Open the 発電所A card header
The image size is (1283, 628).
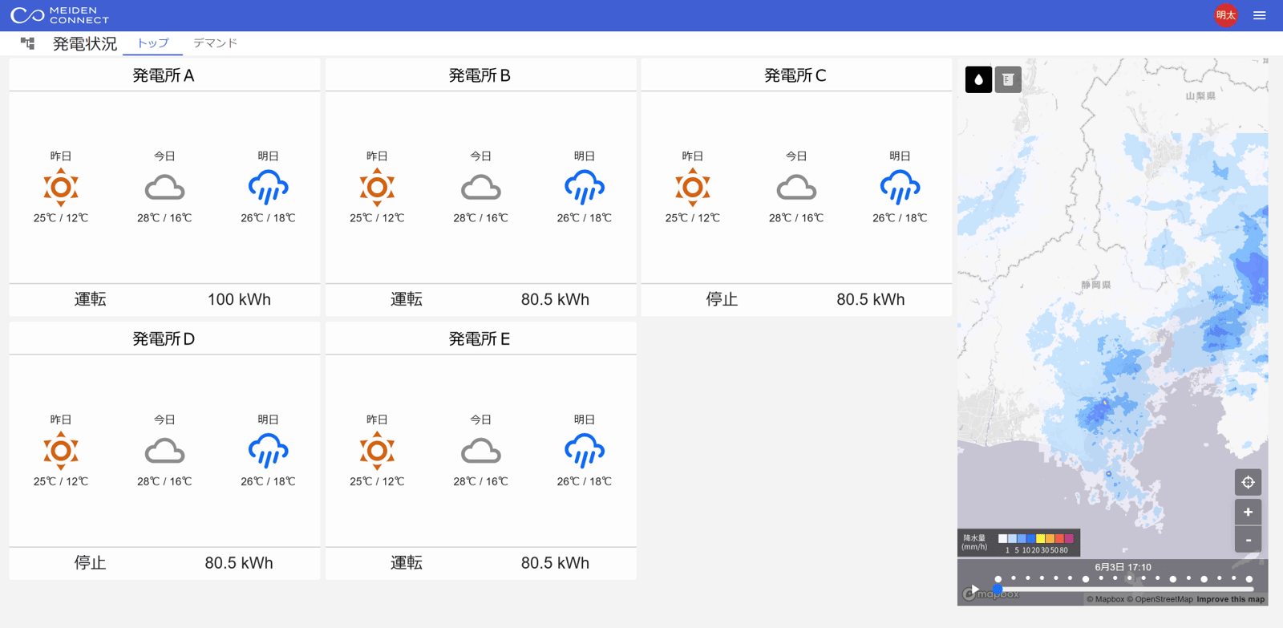tap(164, 75)
